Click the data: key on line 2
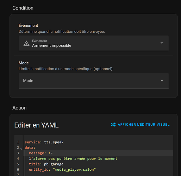The height and width of the screenshot is (176, 181). coord(30,147)
